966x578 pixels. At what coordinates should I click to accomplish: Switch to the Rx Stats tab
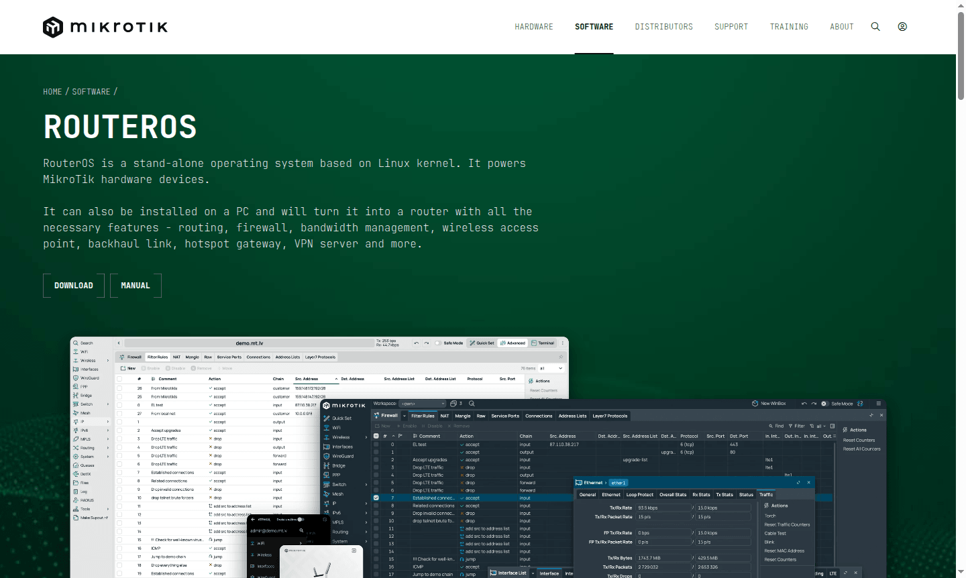point(700,494)
